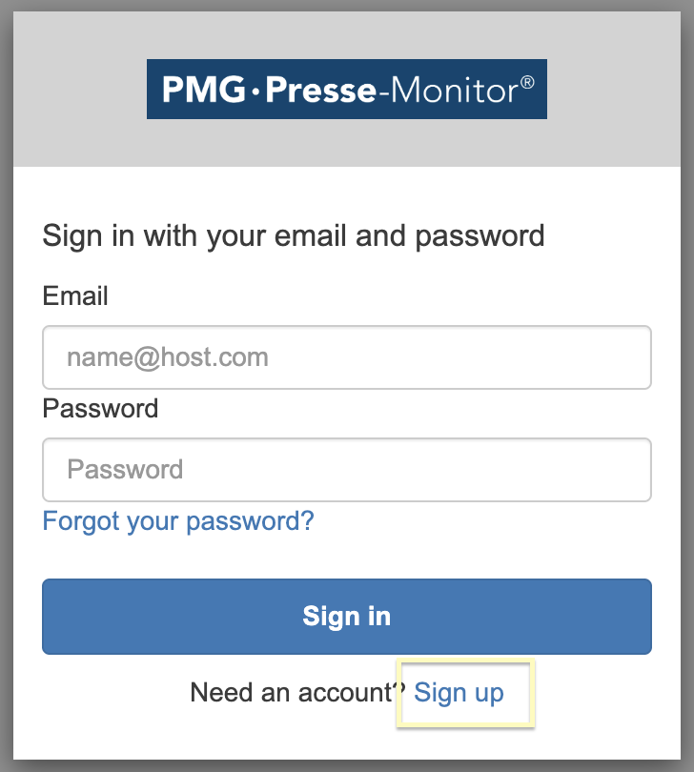694x772 pixels.
Task: Click the Password label text
Action: click(100, 408)
